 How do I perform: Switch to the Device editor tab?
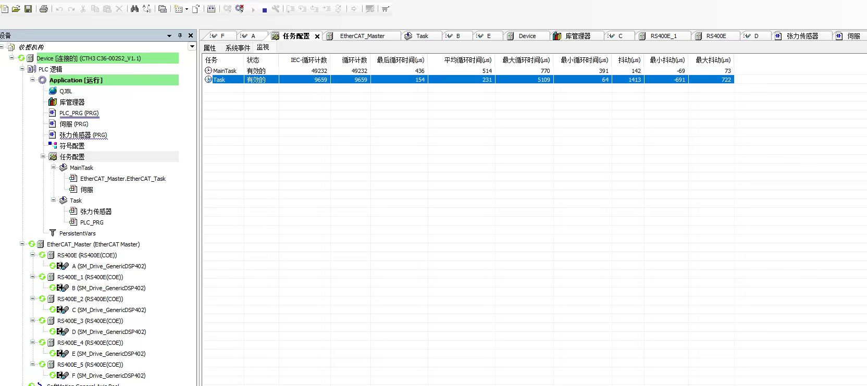pos(527,36)
